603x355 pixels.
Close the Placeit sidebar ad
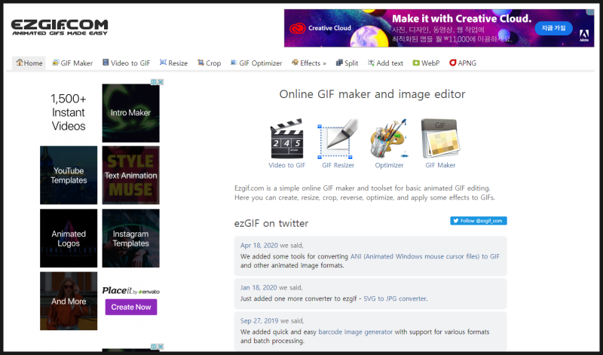161,82
